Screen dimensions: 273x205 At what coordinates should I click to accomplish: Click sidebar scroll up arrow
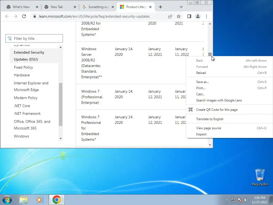click(x=61, y=47)
